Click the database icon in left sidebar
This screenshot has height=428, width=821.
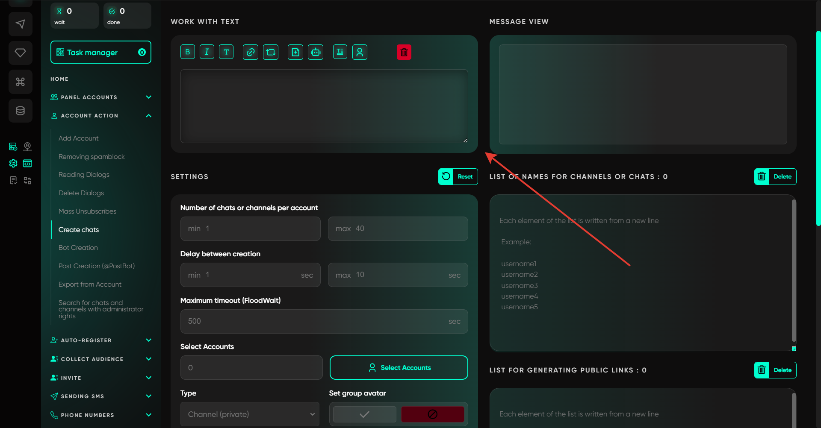[20, 111]
